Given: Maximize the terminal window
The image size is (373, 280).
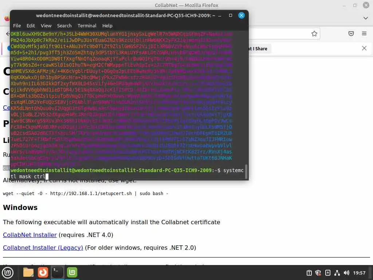Looking at the screenshot, I should (231, 15).
